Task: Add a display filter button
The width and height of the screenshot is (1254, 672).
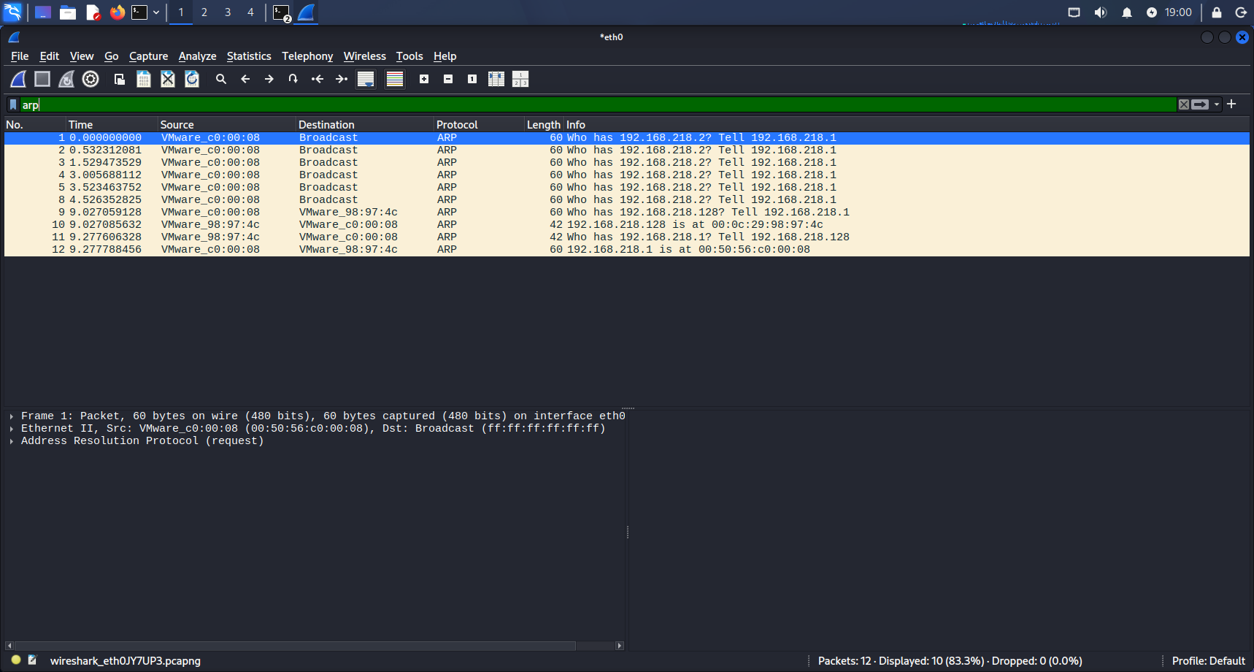Action: [x=1231, y=104]
